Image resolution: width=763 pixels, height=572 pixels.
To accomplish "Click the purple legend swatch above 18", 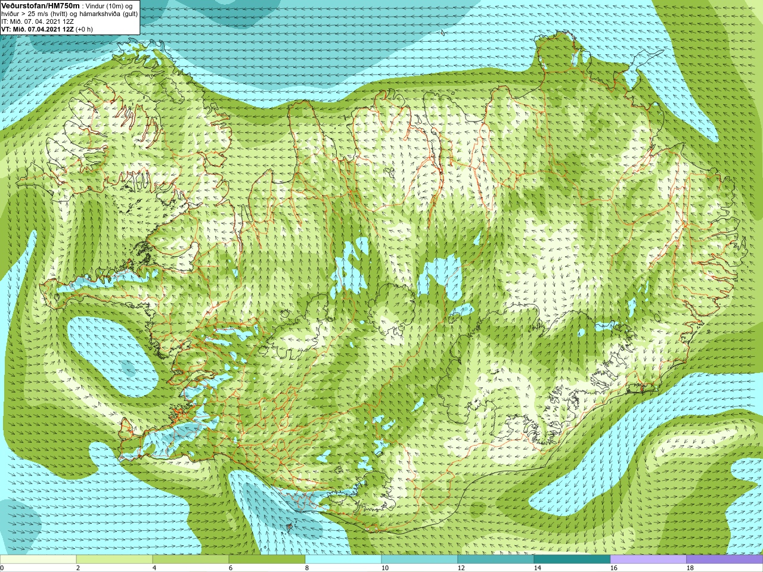I will 725,559.
